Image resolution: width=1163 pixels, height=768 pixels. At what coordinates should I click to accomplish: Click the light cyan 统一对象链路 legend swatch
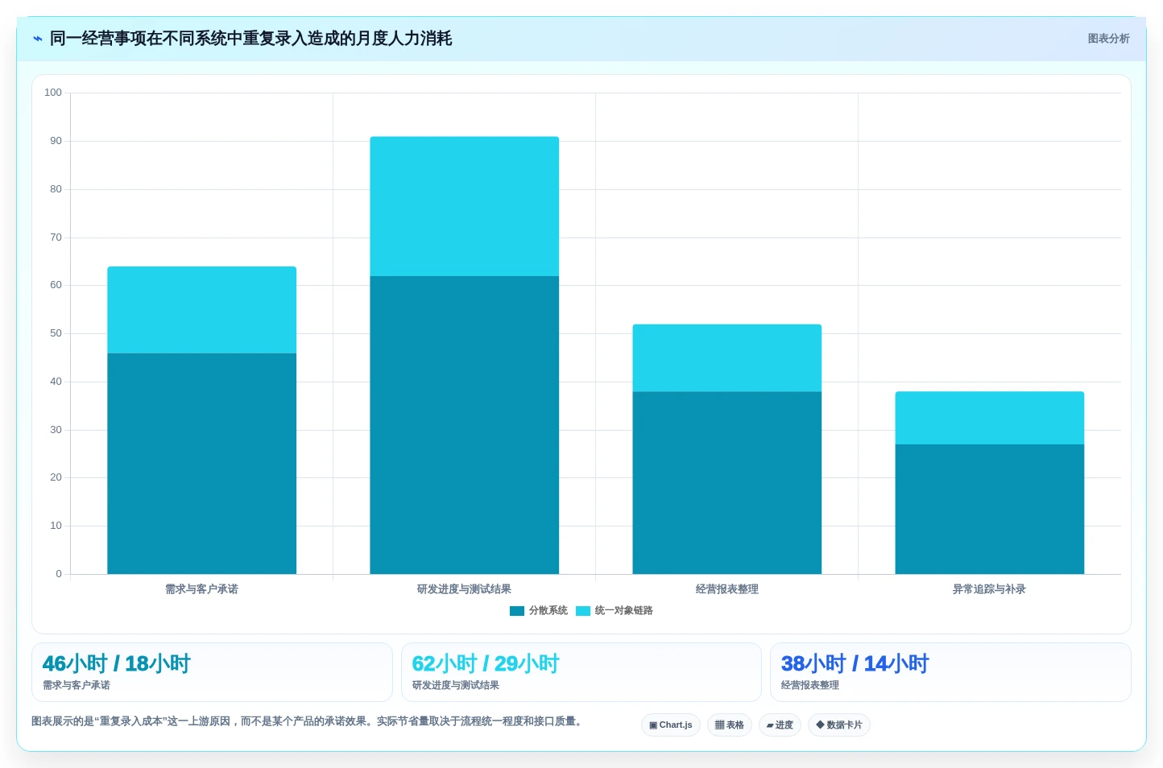pos(583,611)
